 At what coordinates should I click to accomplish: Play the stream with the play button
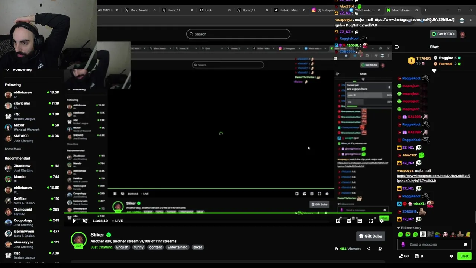pyautogui.click(x=74, y=221)
